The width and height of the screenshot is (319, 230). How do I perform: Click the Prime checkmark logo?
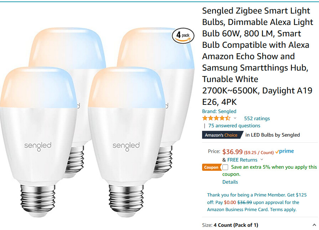(284, 152)
